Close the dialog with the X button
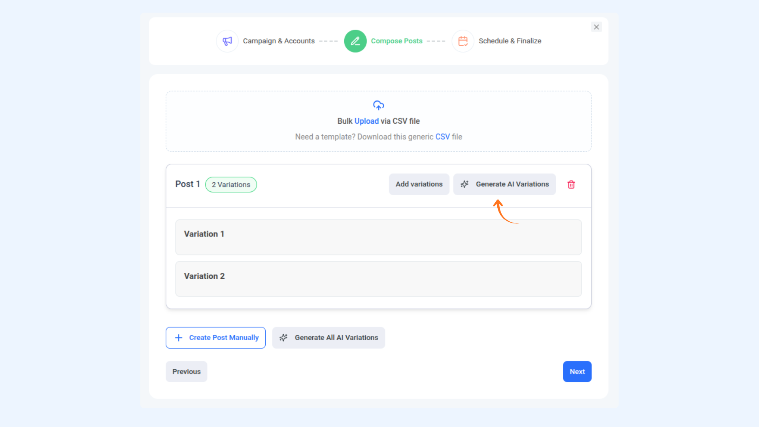Viewport: 759px width, 427px height. [x=596, y=27]
